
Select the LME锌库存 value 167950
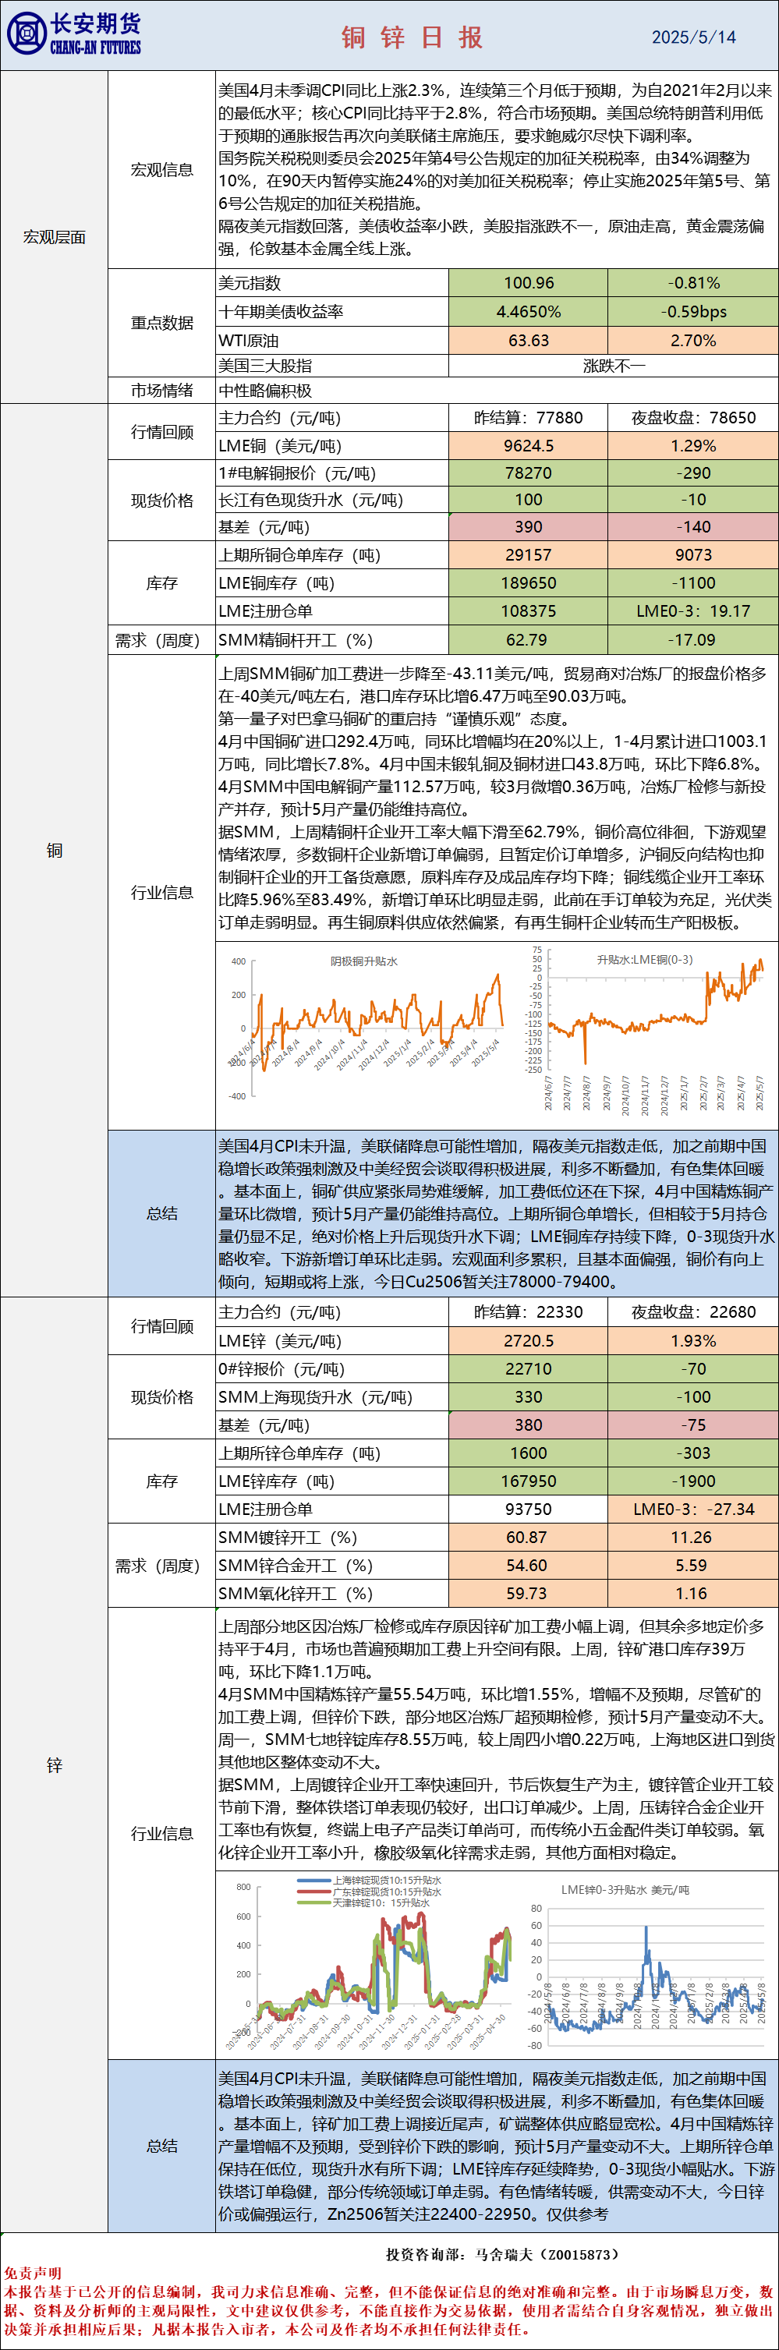[x=528, y=1481]
